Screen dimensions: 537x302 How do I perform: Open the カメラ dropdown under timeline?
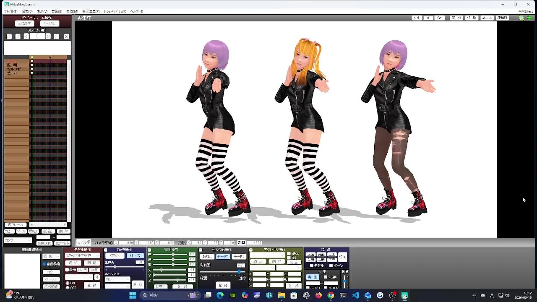point(18,240)
